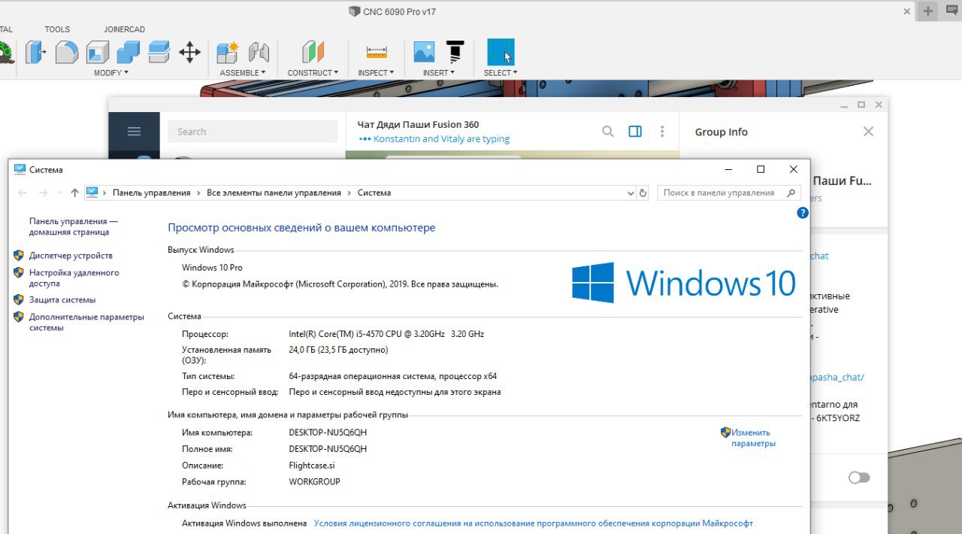
Task: Select the Offset Face tool icon
Action: 159,52
